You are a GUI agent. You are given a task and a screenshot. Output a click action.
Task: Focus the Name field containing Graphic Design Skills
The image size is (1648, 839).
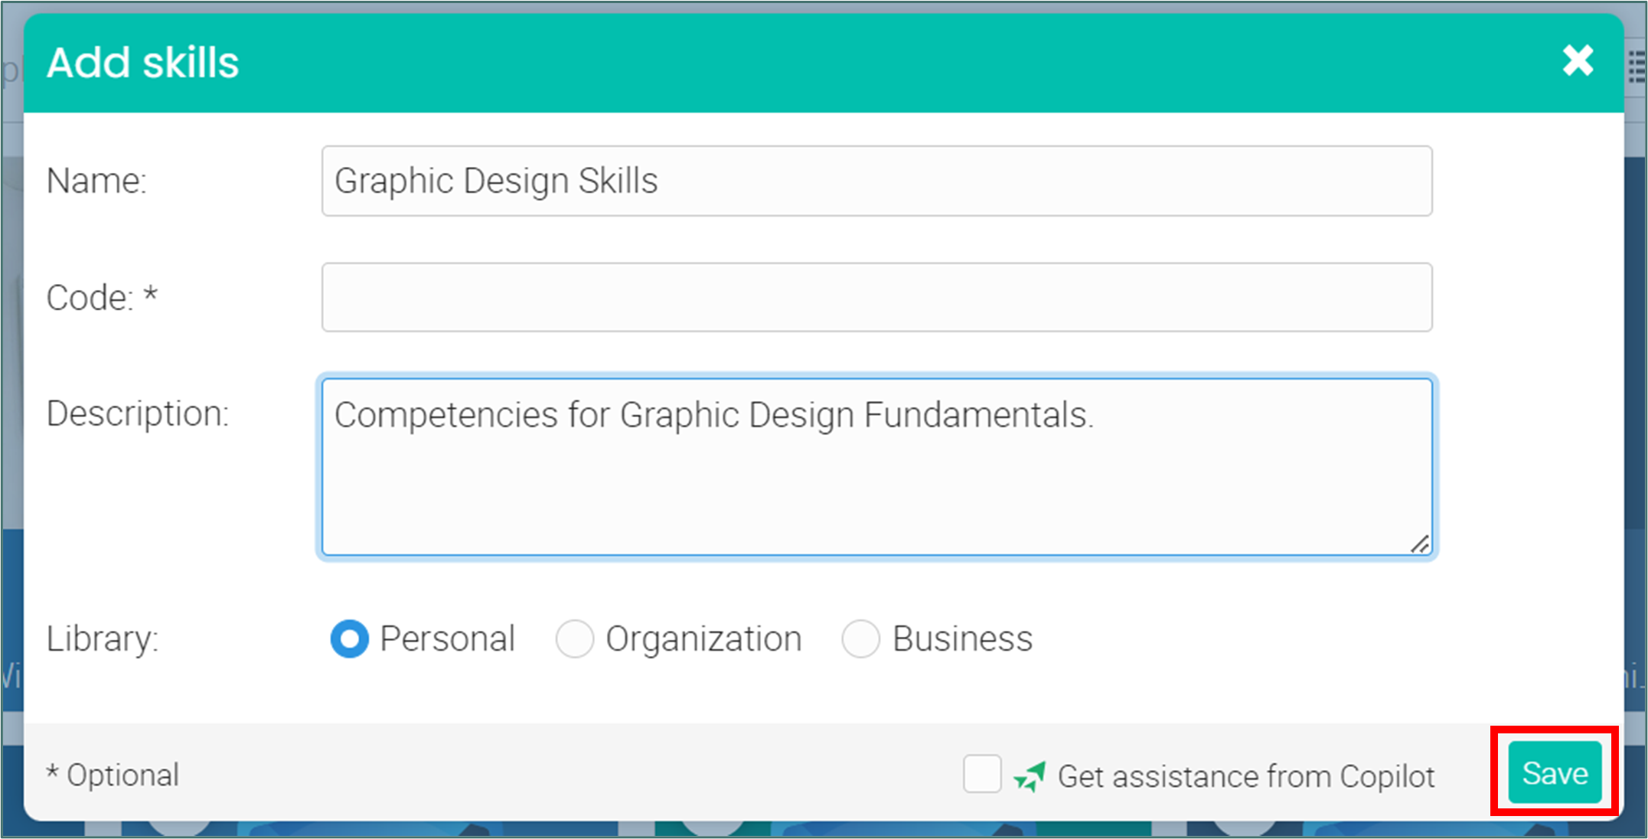point(876,181)
